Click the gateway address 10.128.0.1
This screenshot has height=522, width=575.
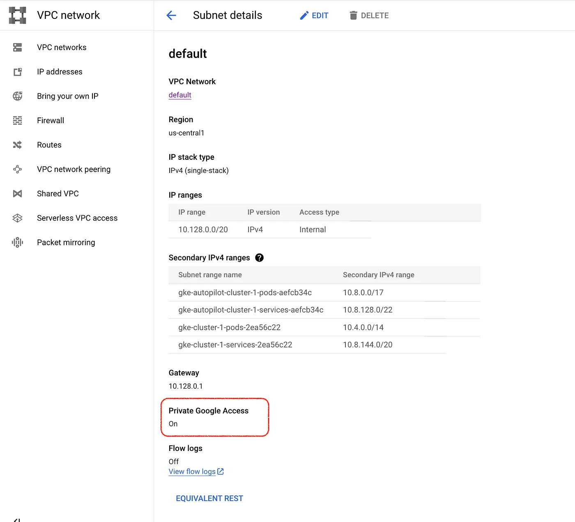[x=186, y=386]
